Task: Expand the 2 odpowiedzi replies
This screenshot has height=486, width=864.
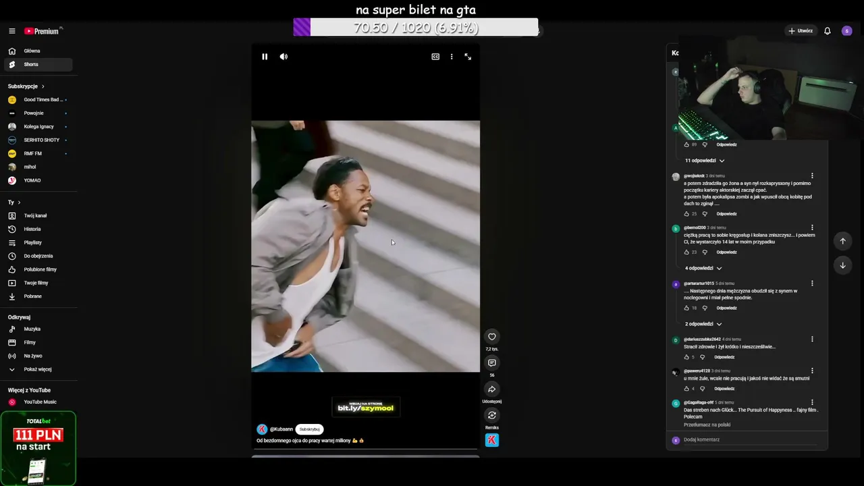Action: tap(703, 324)
